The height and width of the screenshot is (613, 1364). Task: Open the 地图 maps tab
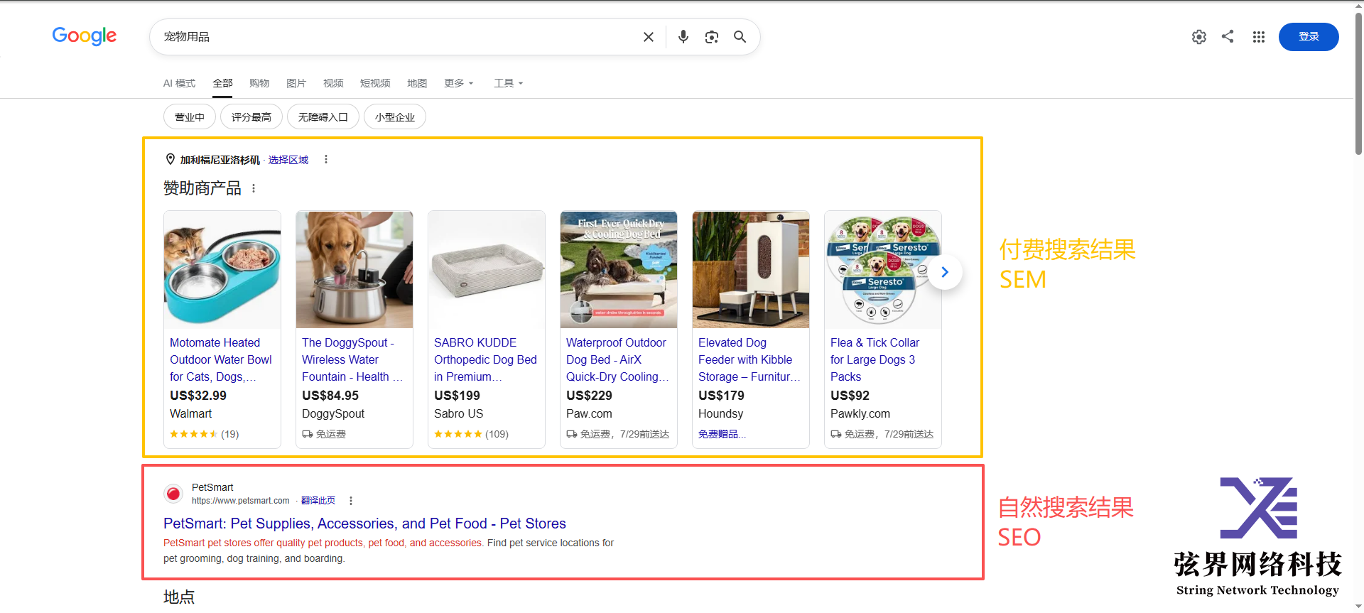tap(417, 83)
